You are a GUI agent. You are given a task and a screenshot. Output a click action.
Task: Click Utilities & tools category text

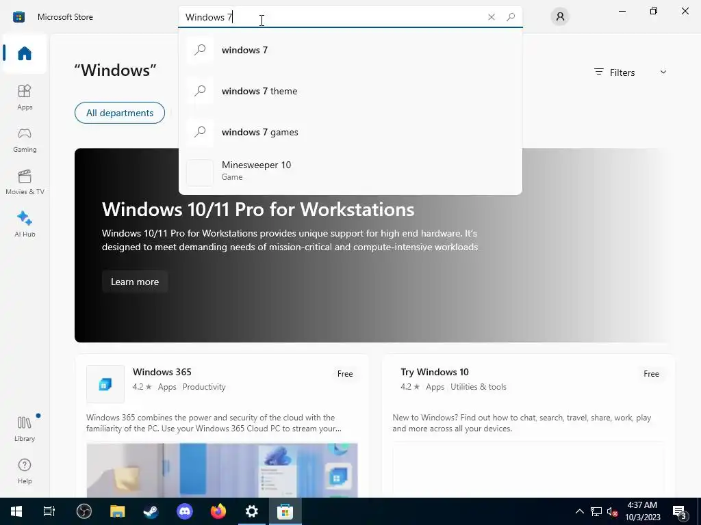click(479, 387)
